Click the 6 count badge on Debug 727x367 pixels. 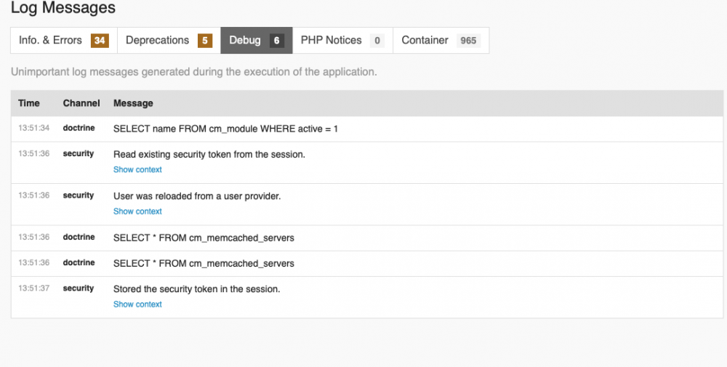pos(276,41)
